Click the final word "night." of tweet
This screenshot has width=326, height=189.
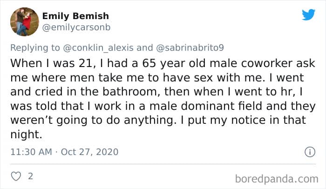coord(27,135)
